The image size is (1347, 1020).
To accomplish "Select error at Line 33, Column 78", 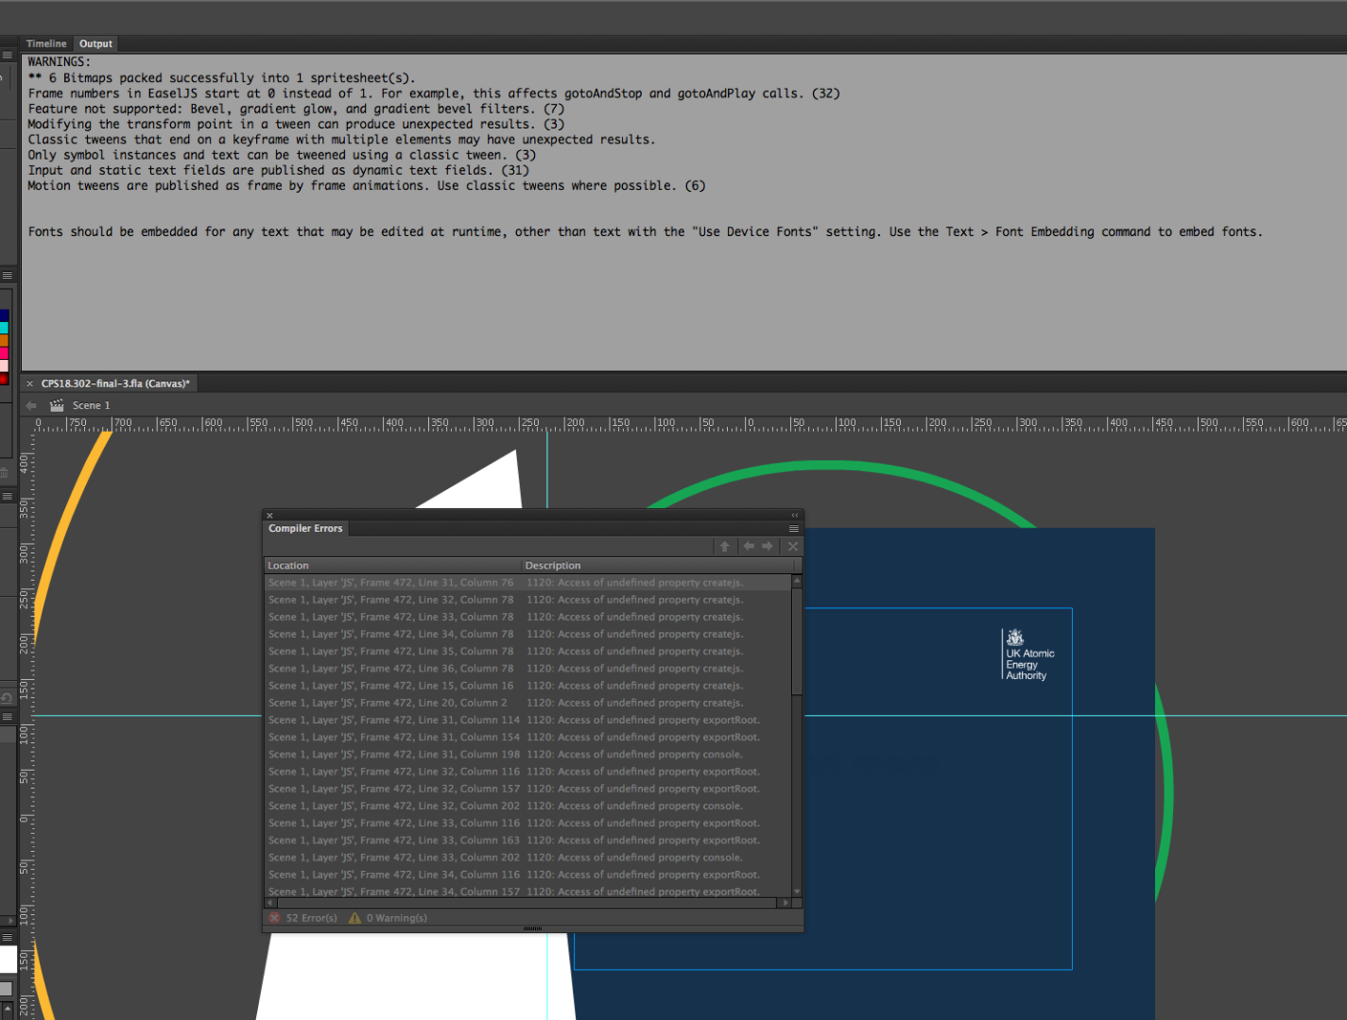I will pyautogui.click(x=527, y=617).
